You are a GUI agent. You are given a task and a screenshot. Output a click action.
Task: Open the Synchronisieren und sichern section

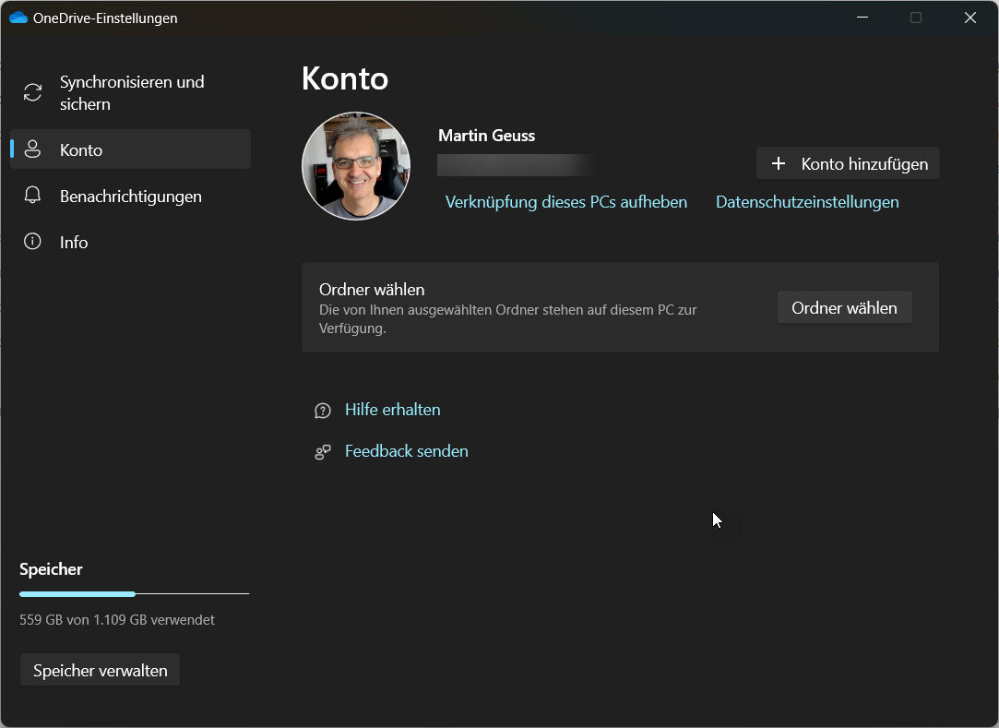132,92
